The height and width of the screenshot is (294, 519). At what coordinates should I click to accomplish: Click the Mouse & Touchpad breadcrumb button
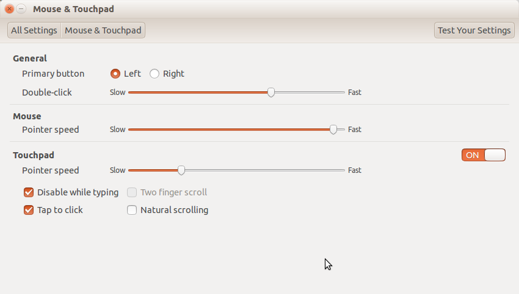point(103,30)
